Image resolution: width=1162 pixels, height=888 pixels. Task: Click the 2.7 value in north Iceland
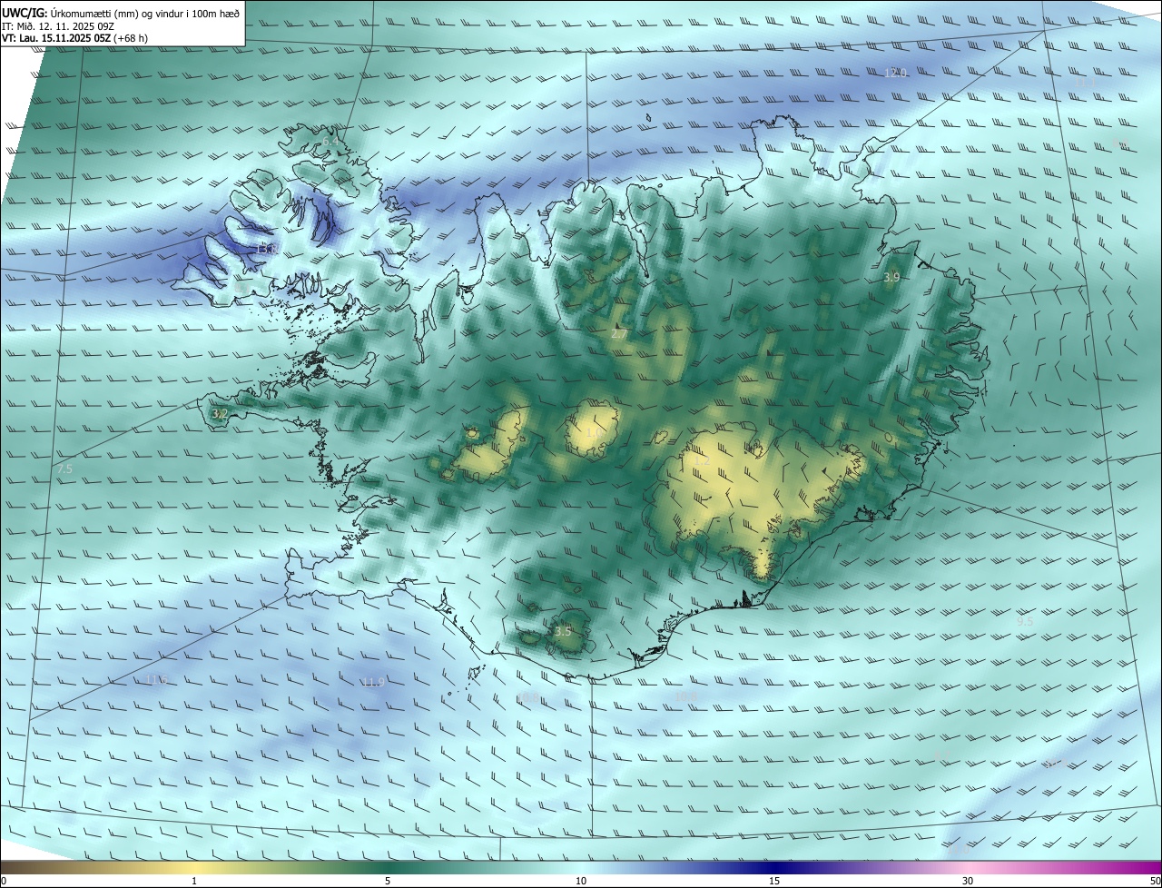619,335
